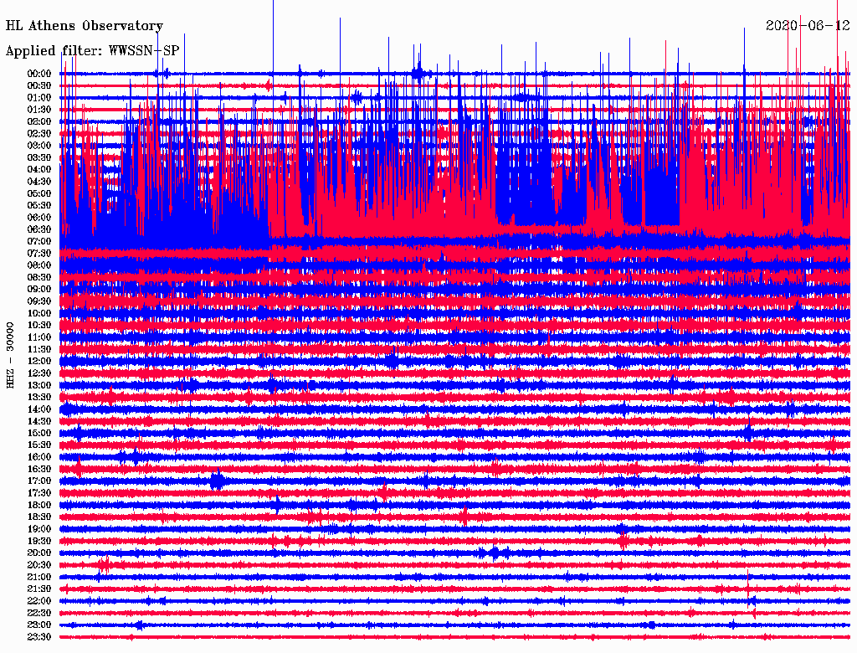Screen dimensions: 857x653
Task: Select the 06:30 time label
Action: coord(39,229)
